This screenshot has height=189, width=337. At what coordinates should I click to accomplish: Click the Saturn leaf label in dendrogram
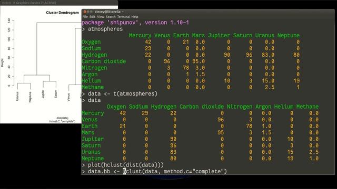coord(56,94)
